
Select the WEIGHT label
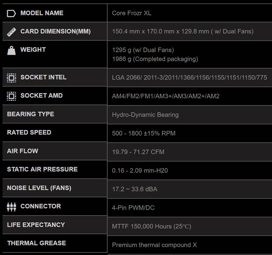point(33,49)
